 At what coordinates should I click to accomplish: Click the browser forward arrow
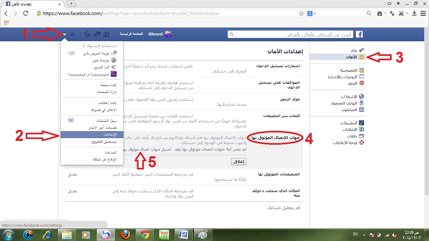click(x=15, y=13)
